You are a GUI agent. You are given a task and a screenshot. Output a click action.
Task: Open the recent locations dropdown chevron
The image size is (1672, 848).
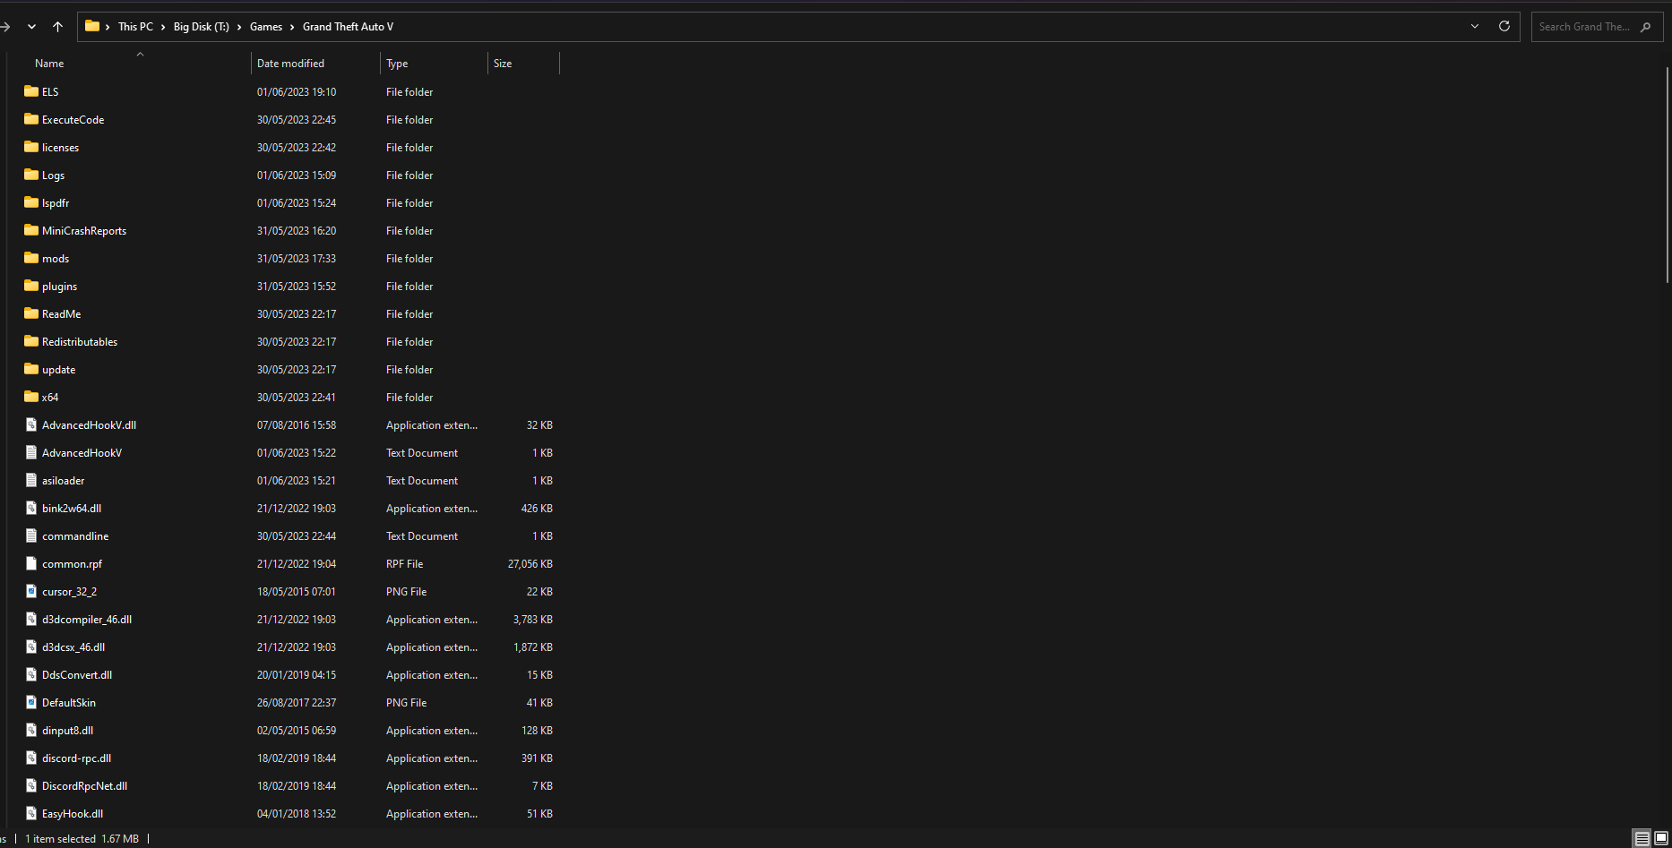click(31, 27)
